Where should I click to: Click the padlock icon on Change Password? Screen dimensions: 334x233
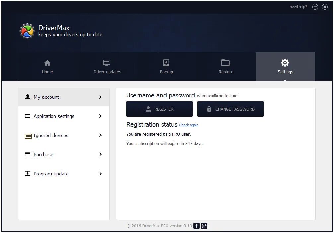[x=209, y=109]
